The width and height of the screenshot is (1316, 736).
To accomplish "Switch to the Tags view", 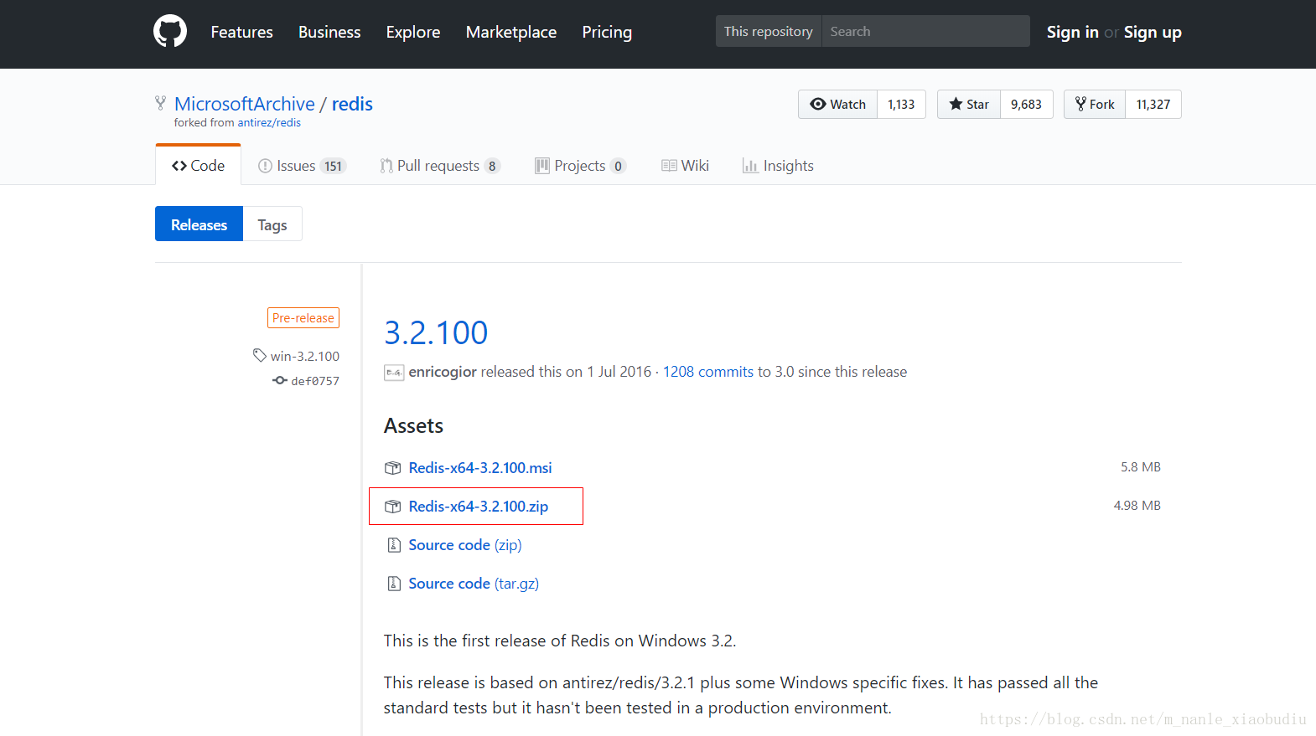I will point(272,224).
